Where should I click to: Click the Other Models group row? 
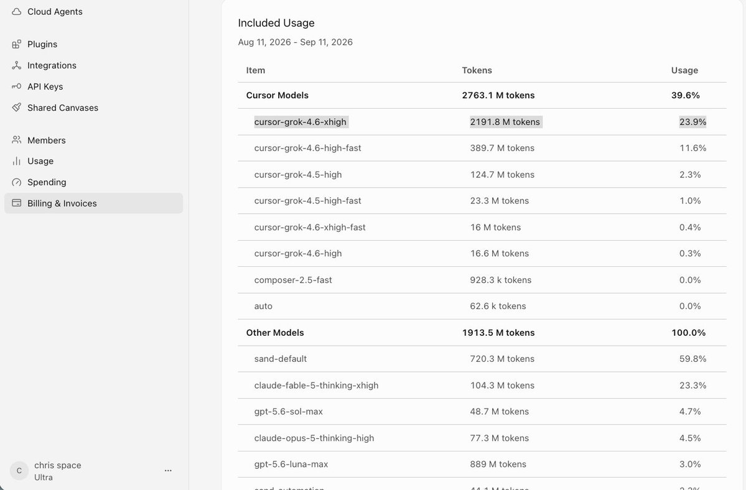point(482,333)
